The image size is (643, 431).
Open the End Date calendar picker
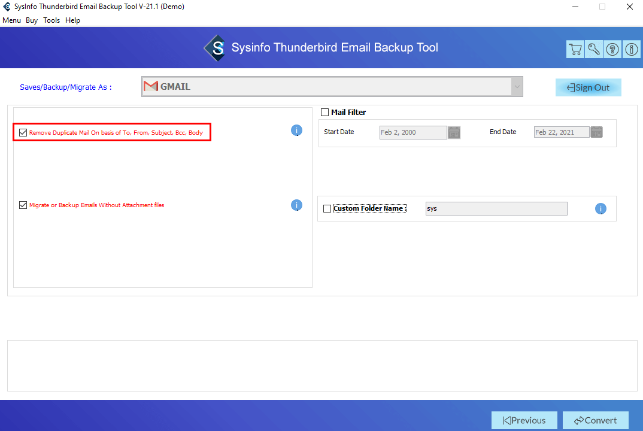click(x=596, y=132)
